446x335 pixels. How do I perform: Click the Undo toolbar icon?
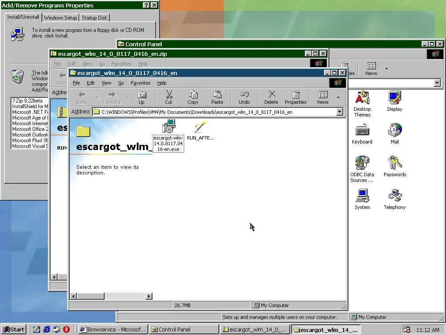pyautogui.click(x=244, y=97)
